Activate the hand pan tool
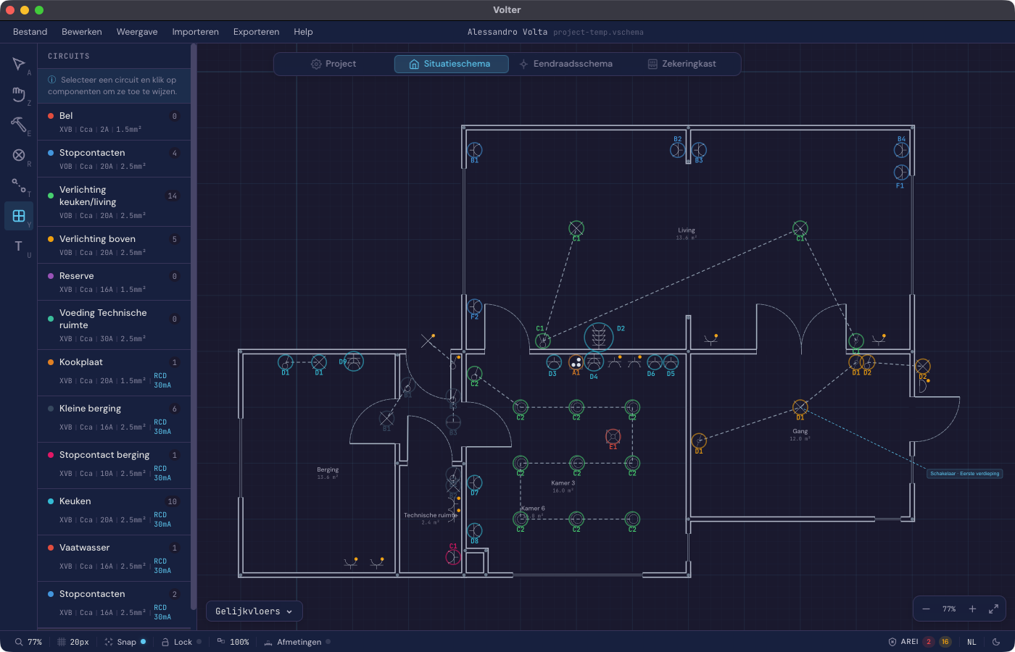 (x=19, y=95)
